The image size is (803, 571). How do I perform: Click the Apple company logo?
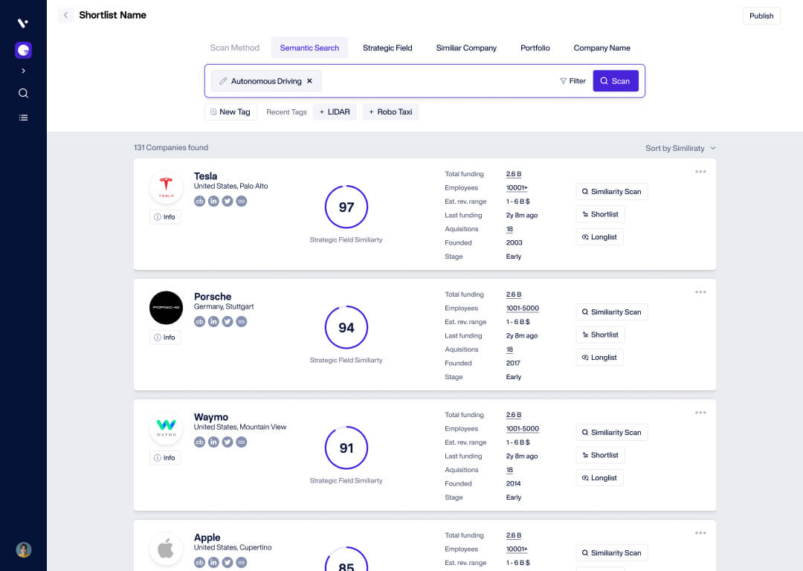tap(166, 549)
